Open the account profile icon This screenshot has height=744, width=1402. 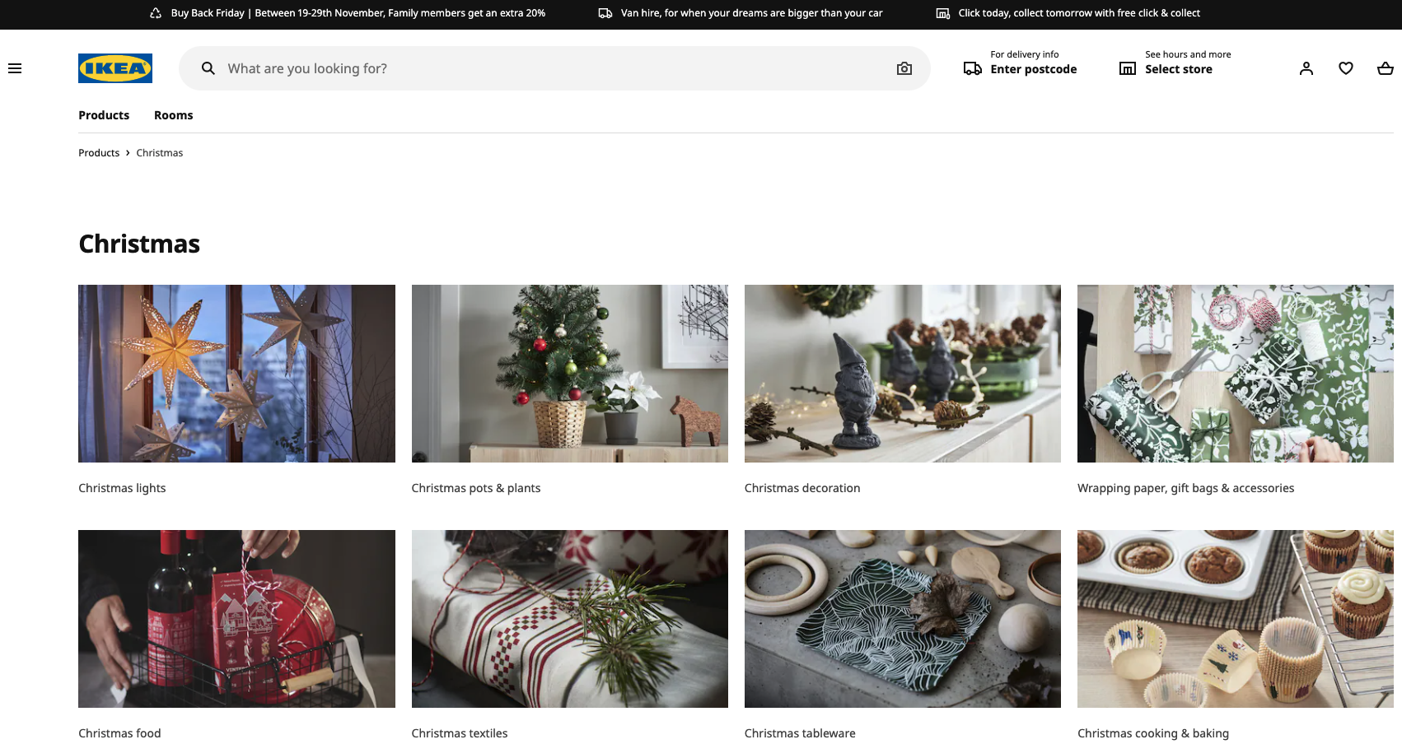point(1306,68)
